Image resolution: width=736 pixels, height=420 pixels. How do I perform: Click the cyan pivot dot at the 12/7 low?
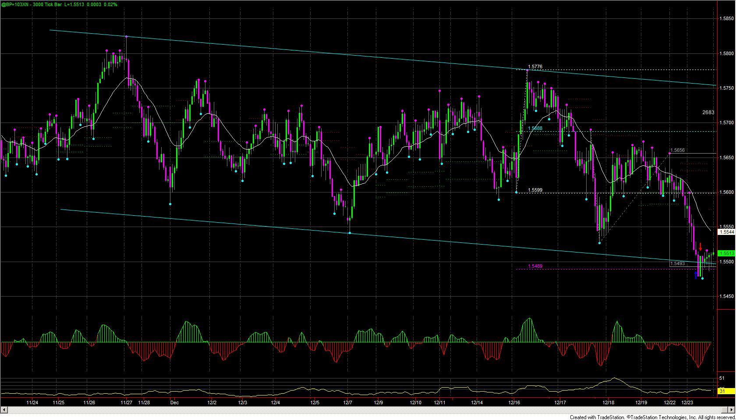pos(350,233)
